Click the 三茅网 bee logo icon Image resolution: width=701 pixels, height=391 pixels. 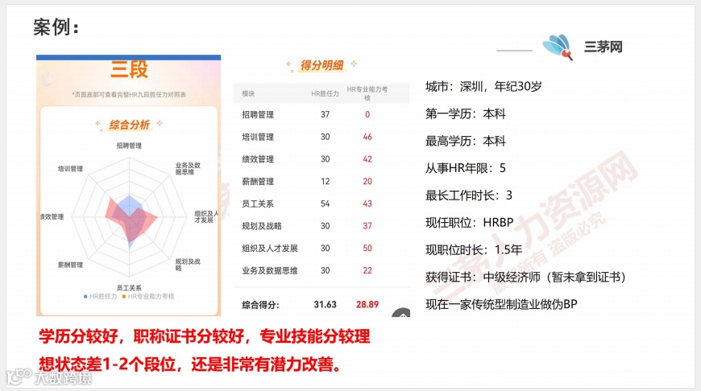tap(558, 47)
